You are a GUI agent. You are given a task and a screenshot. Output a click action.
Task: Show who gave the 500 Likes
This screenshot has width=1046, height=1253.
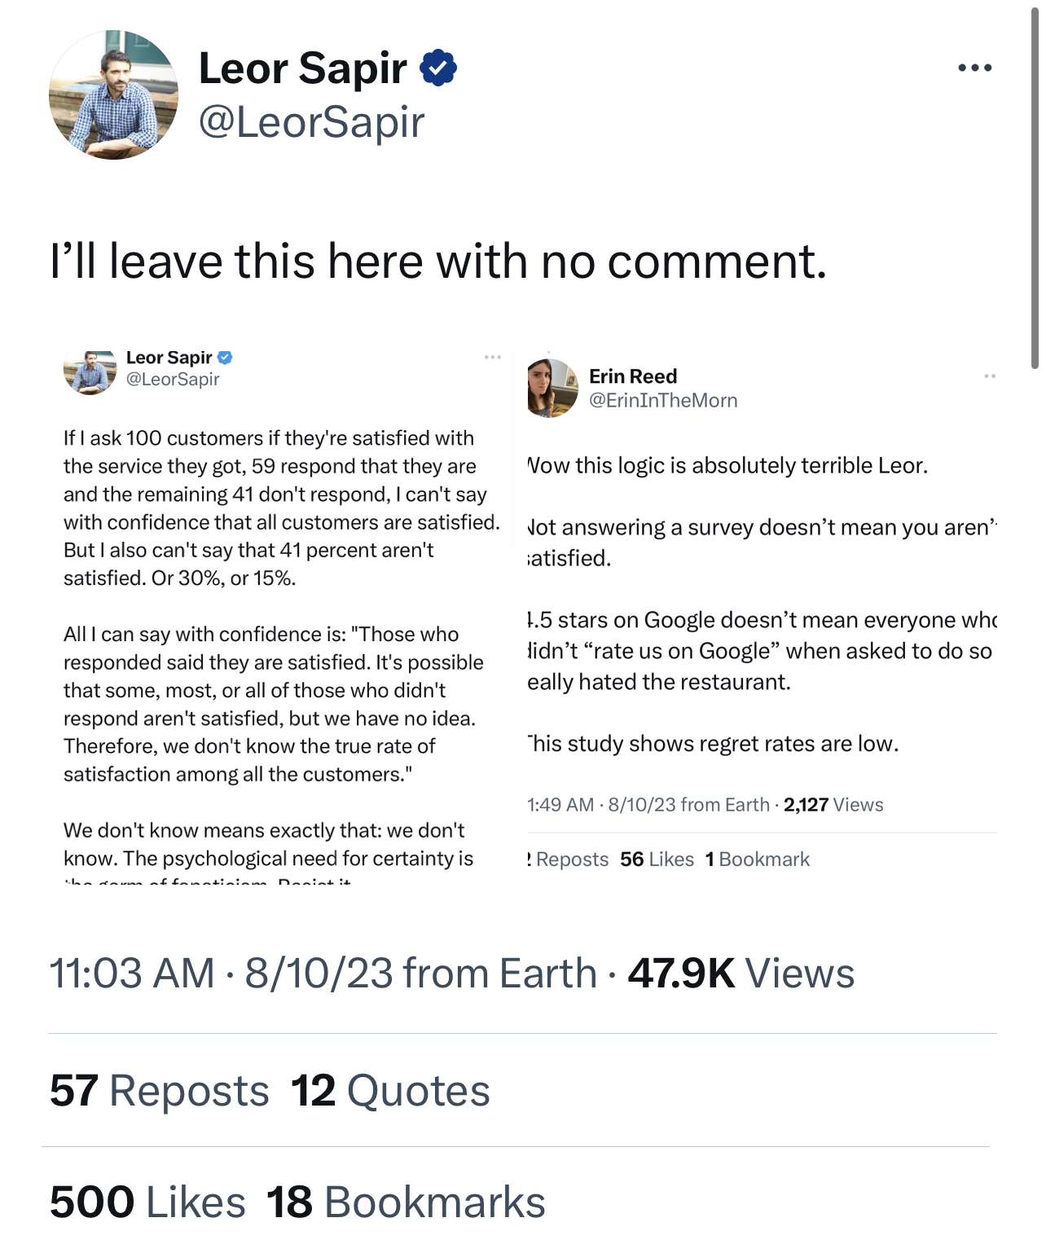147,1202
